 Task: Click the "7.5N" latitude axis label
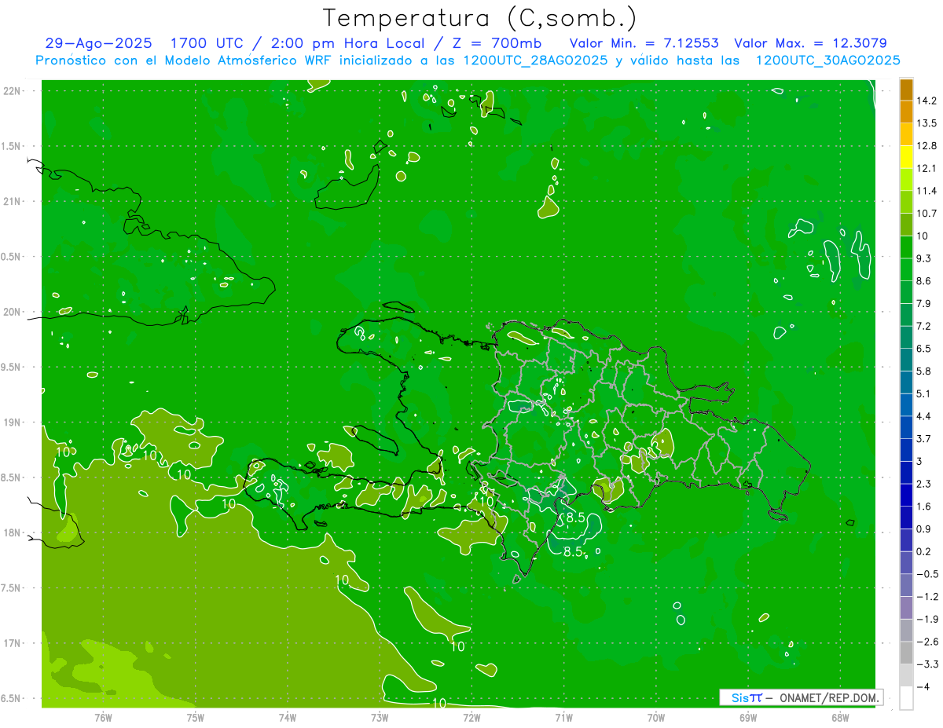pyautogui.click(x=12, y=588)
